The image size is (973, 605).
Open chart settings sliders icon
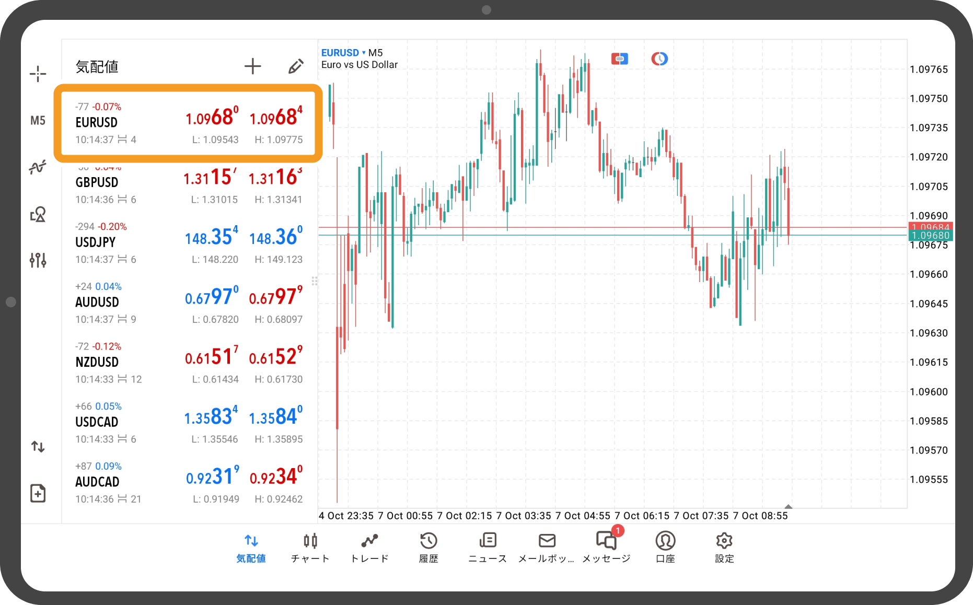point(38,260)
